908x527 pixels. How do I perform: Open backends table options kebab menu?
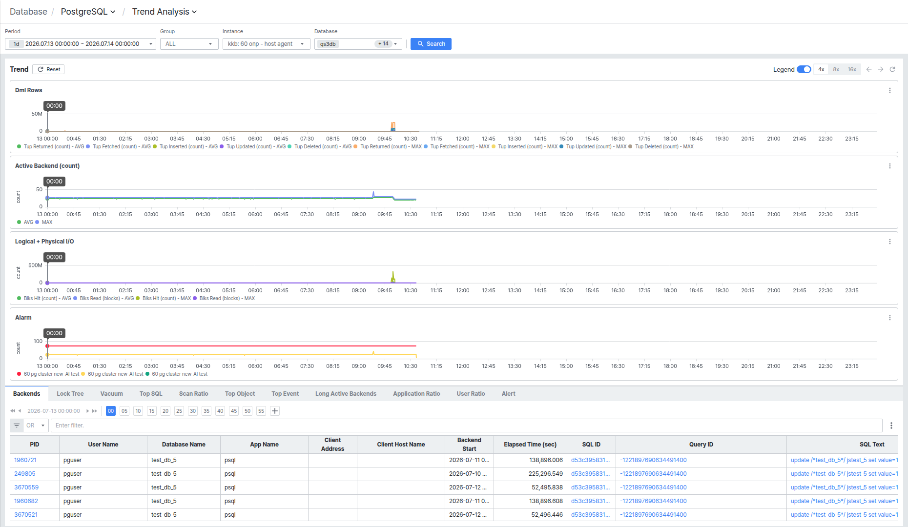(x=891, y=426)
